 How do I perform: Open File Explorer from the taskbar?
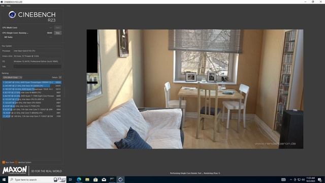tap(87, 179)
